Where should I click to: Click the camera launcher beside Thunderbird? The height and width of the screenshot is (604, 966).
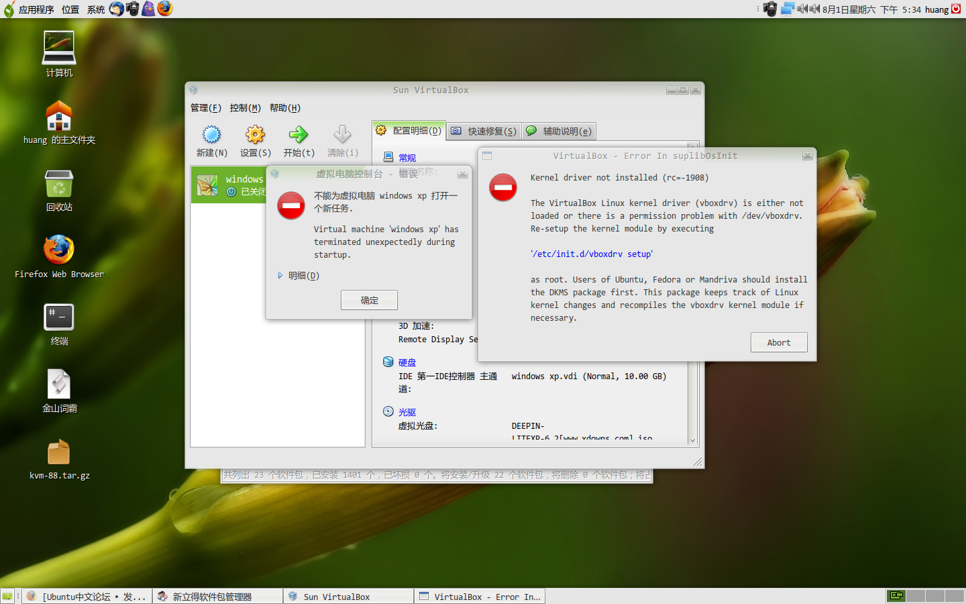(x=133, y=9)
